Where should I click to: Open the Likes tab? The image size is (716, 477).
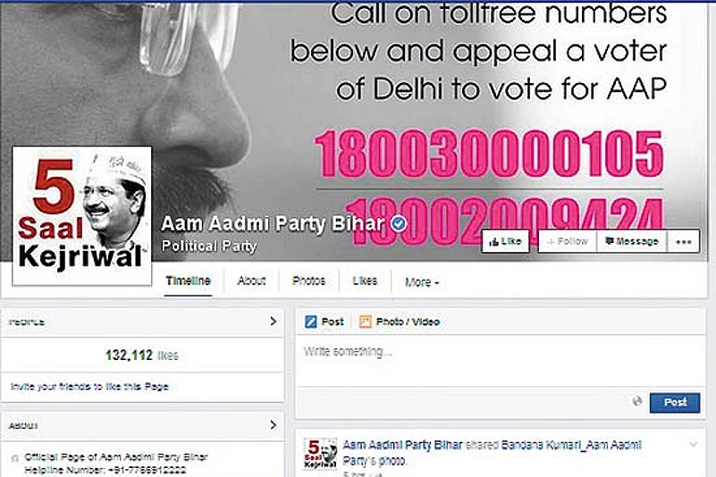pos(365,280)
